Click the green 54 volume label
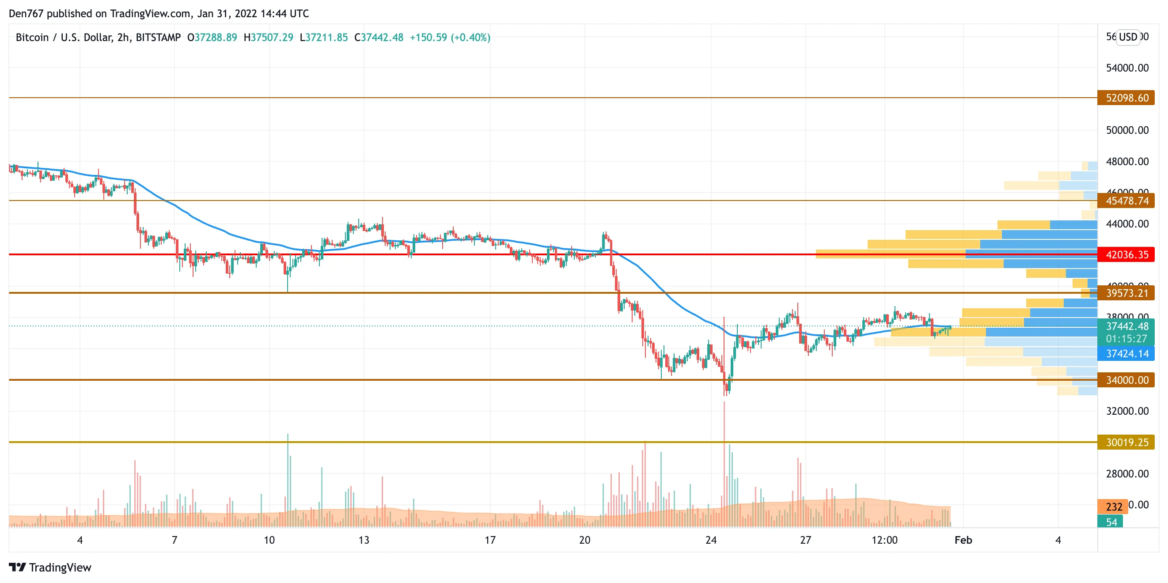The width and height of the screenshot is (1168, 583). 1111,522
